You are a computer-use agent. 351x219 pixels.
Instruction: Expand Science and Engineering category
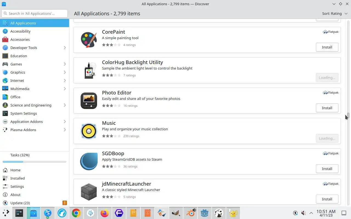point(65,105)
